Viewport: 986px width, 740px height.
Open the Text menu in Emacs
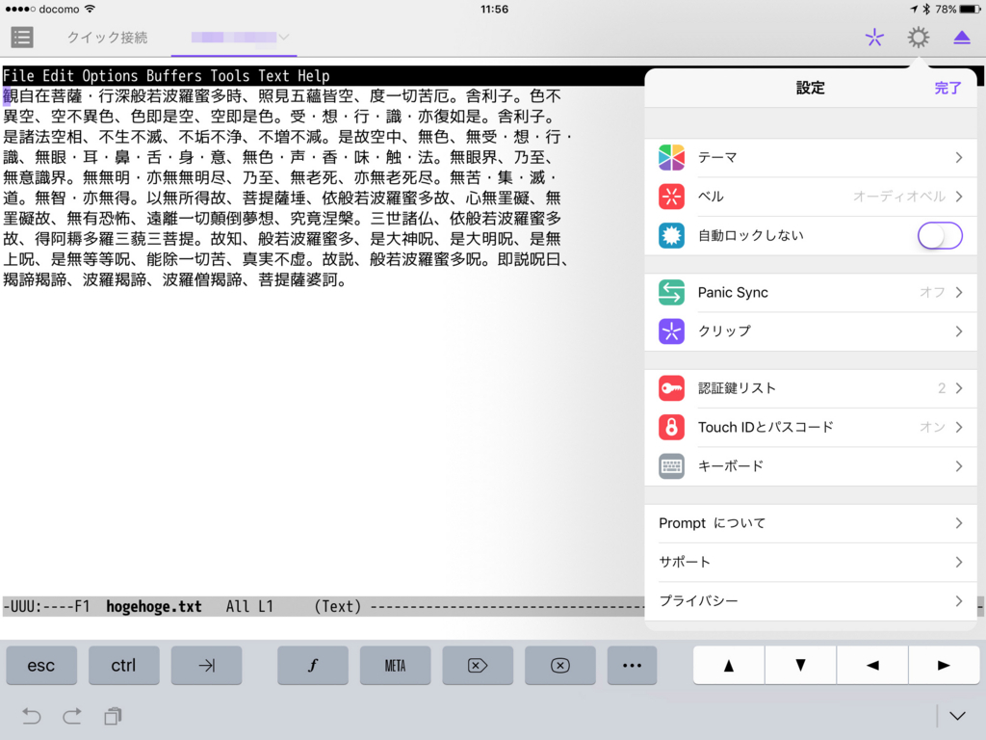274,76
